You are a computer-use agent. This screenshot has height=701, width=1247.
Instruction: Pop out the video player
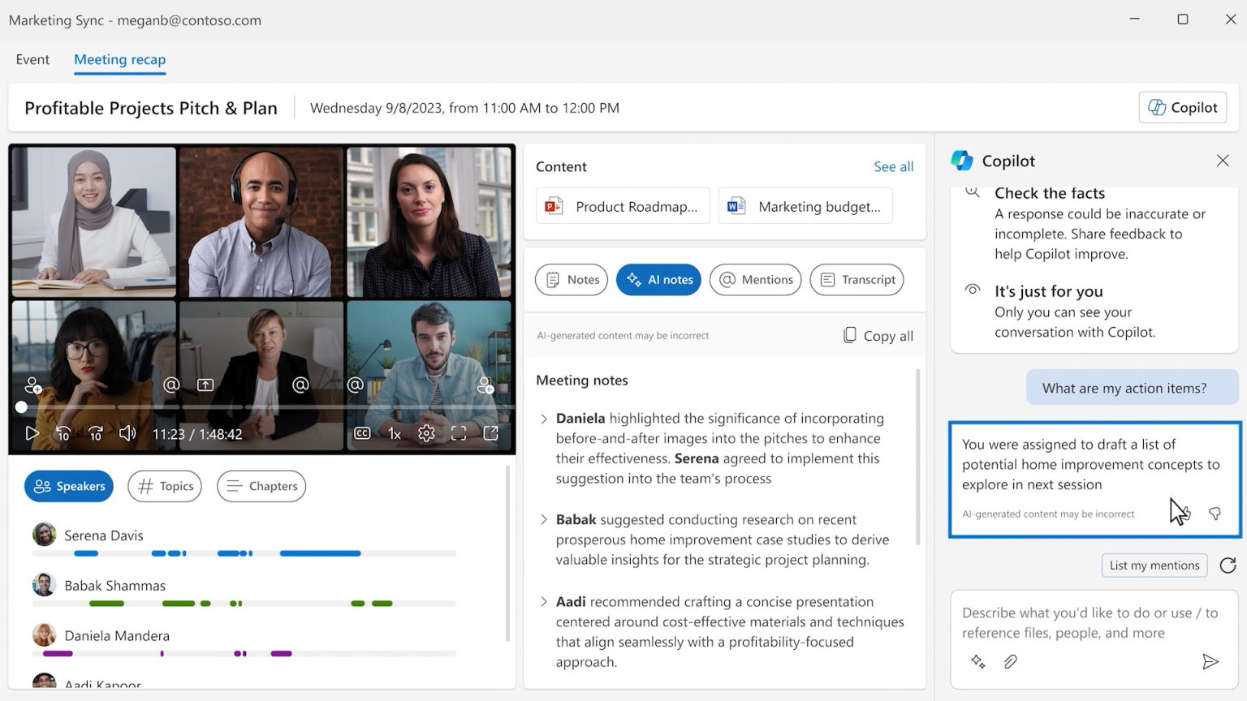click(x=491, y=433)
